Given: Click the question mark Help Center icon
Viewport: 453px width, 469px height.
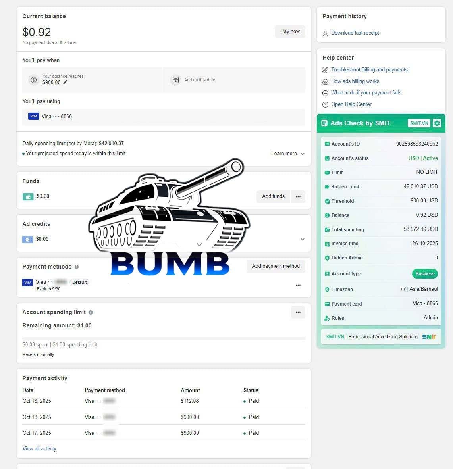Looking at the screenshot, I should tap(325, 105).
